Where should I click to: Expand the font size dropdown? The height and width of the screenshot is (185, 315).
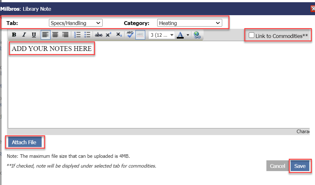(x=162, y=35)
